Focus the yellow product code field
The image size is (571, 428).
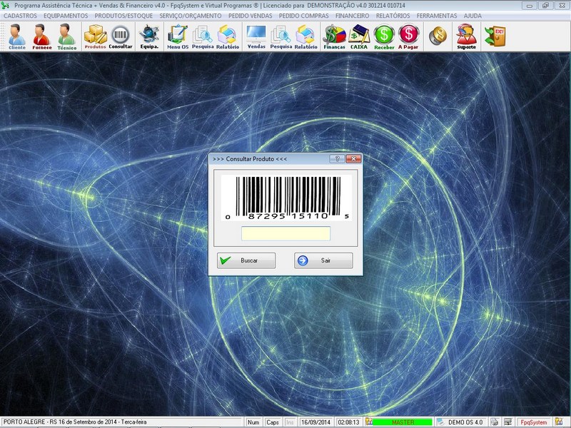(286, 233)
